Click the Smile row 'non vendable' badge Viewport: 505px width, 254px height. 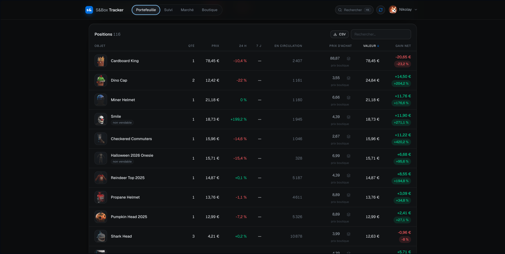(x=122, y=123)
